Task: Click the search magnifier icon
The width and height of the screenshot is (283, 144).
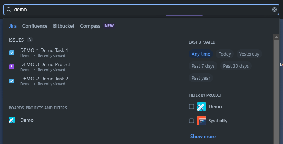Action: point(9,10)
